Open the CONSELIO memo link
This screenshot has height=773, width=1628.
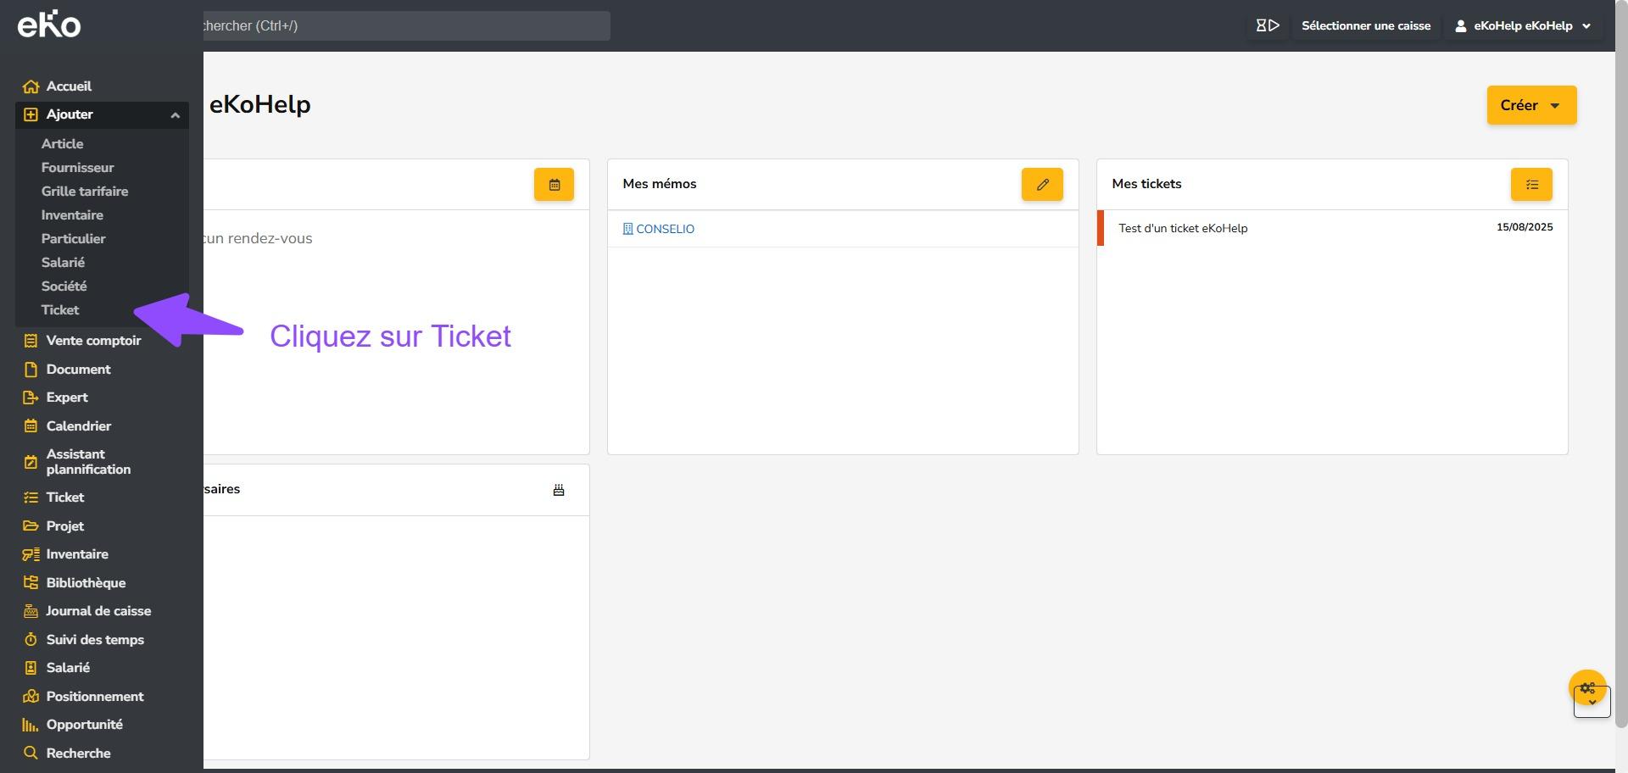pos(665,229)
